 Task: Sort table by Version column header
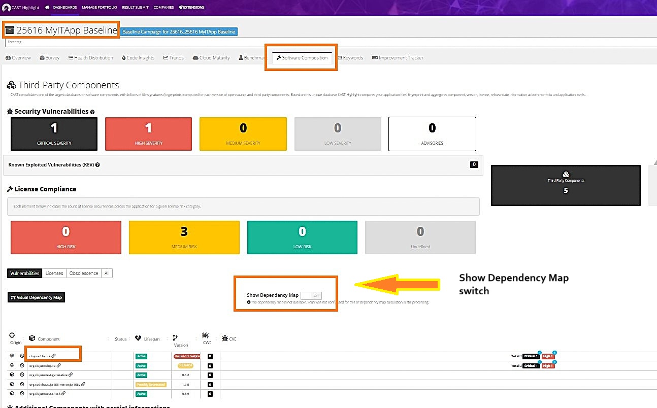coord(181,345)
